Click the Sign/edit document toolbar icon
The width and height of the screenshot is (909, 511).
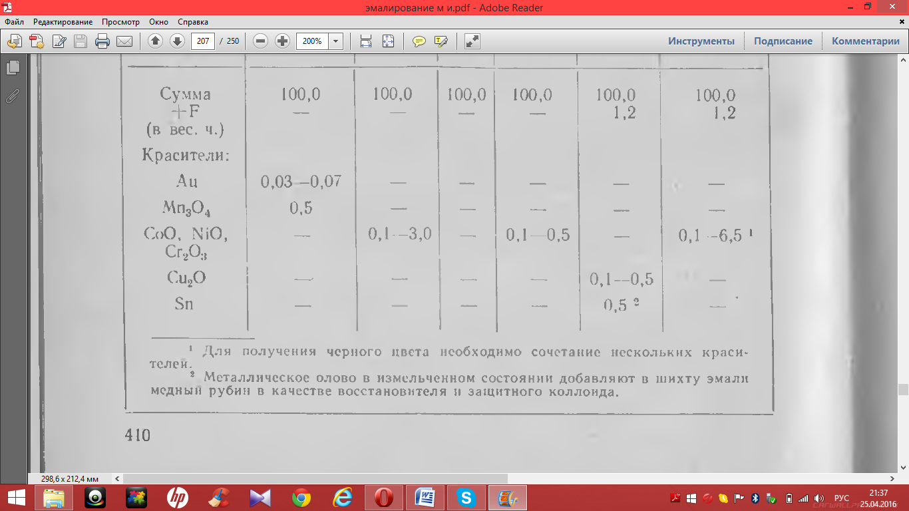(59, 41)
